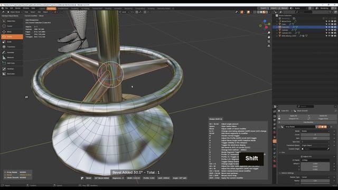
Task: Hide BézierCircle with its eye icon
Action: 329,21
